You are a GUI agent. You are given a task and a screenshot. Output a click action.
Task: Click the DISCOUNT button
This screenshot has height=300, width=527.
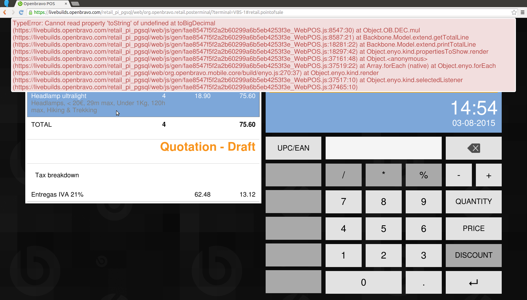click(x=474, y=255)
